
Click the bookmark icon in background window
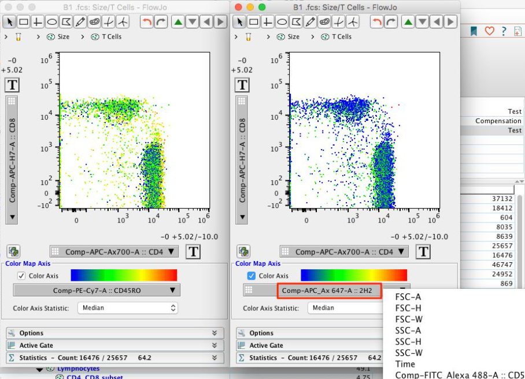click(474, 31)
